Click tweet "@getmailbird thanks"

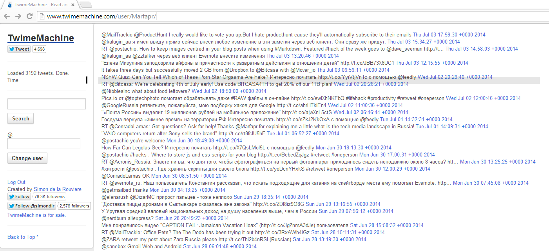[125, 190]
